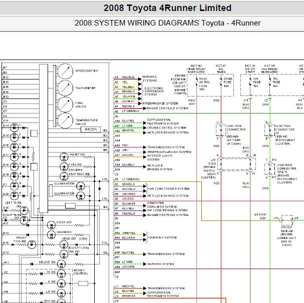
Task: Click the HOT IN ON OR START label
Action: pos(250,69)
